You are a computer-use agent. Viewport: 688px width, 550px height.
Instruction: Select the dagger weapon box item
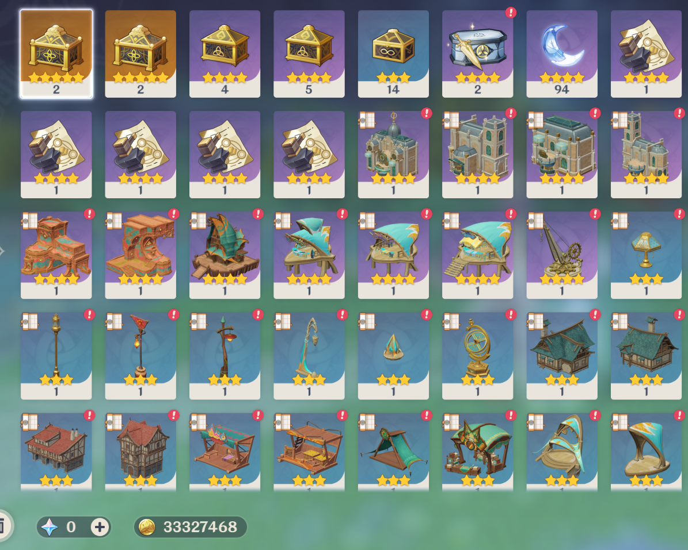coord(477,54)
